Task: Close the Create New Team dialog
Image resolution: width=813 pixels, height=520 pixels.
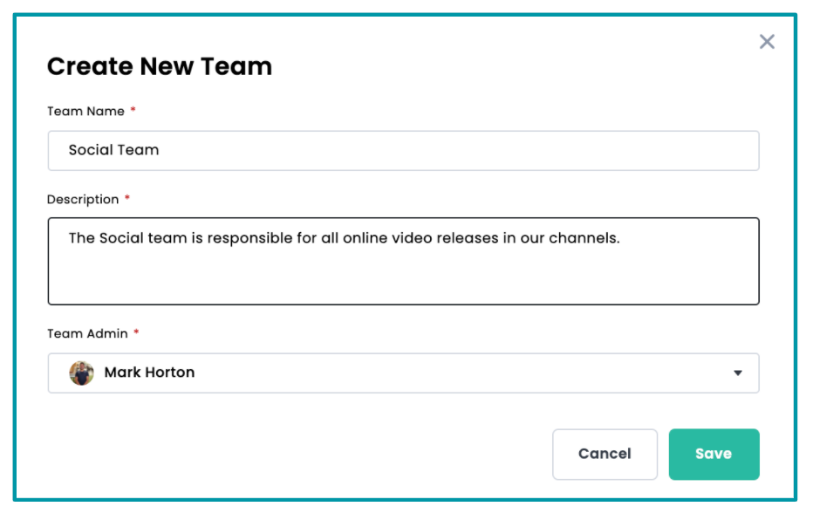Action: [767, 42]
